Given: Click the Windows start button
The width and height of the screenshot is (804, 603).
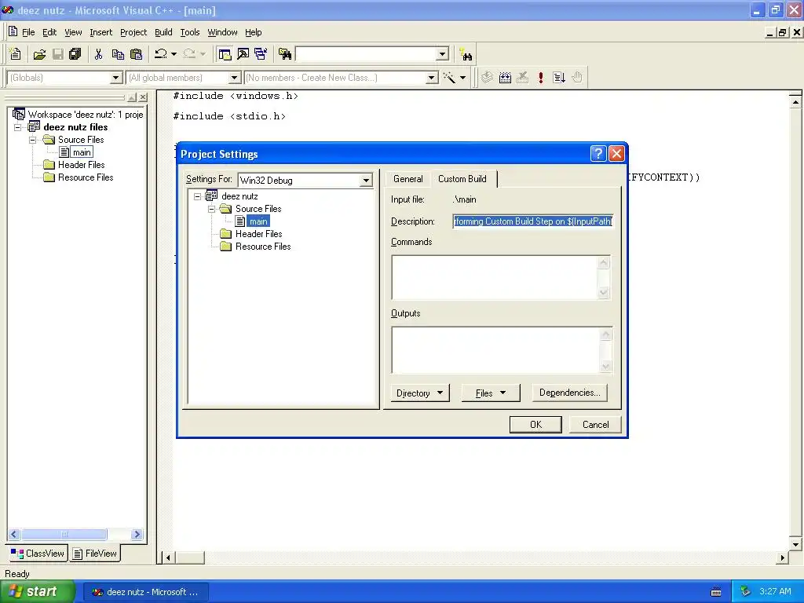Looking at the screenshot, I should (38, 591).
